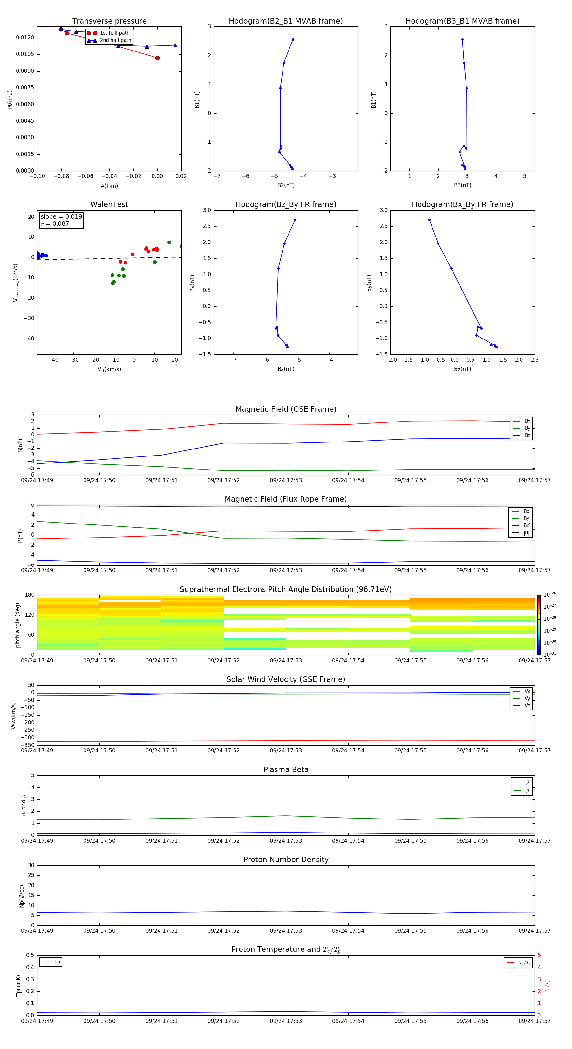This screenshot has height=1049, width=572.
Task: Click the Transverse pressure plot title
Action: pyautogui.click(x=109, y=21)
